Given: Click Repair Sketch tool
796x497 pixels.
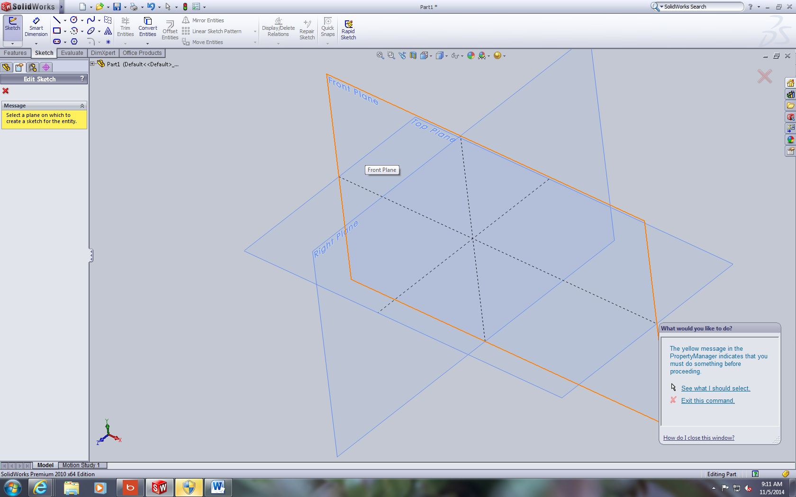Looking at the screenshot, I should pyautogui.click(x=307, y=30).
